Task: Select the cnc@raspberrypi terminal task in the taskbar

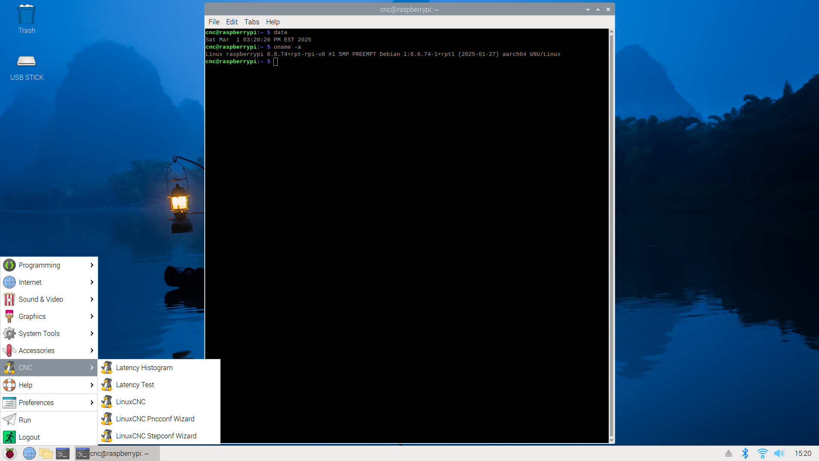Action: (x=117, y=453)
